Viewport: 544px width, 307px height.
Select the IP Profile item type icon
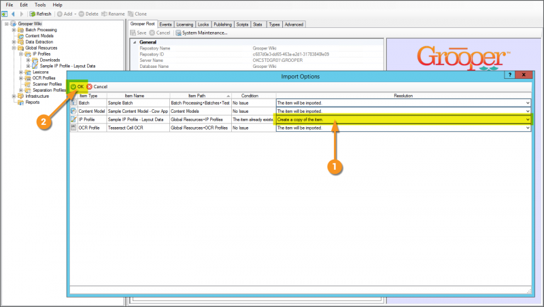coord(73,120)
